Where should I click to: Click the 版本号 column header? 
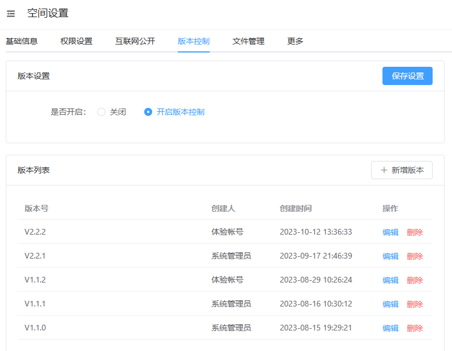pos(36,208)
